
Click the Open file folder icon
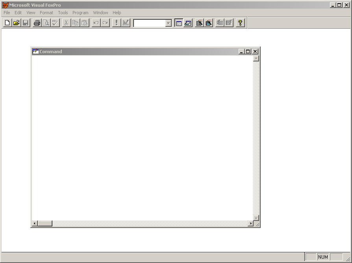tap(17, 23)
